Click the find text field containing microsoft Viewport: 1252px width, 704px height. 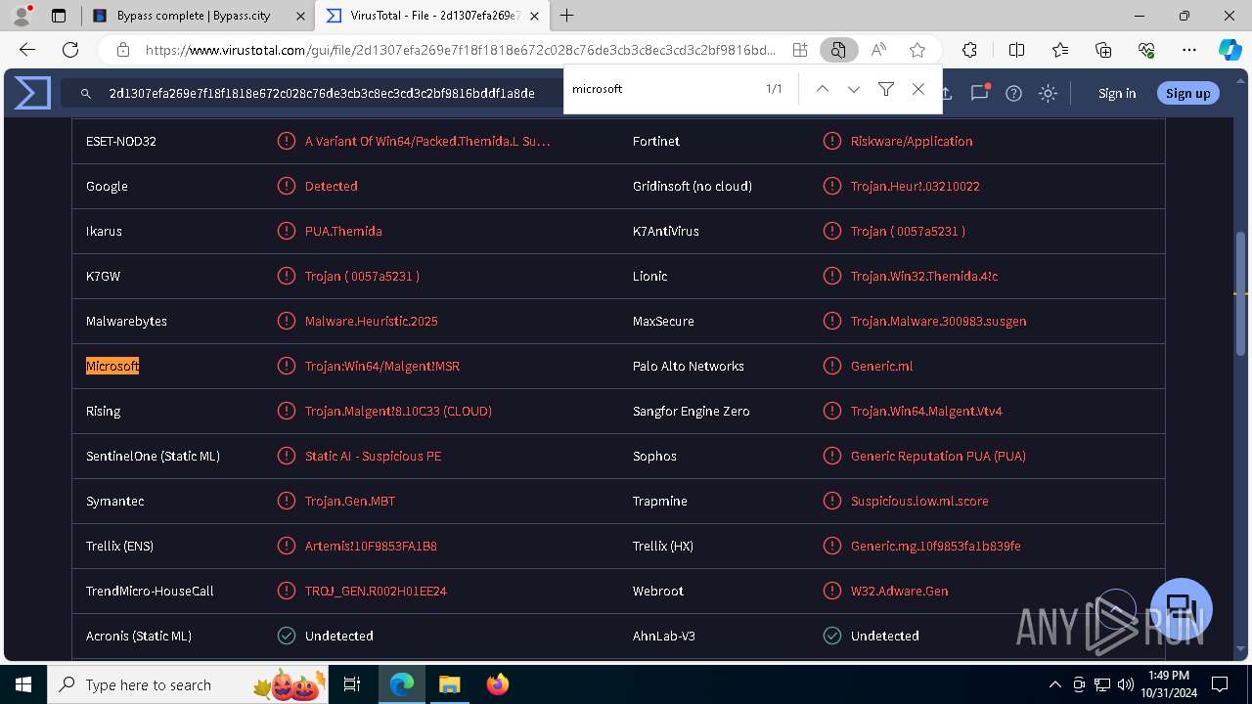tap(665, 89)
